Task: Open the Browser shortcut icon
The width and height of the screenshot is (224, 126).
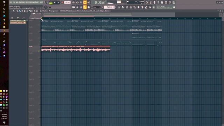Action: pos(134,7)
